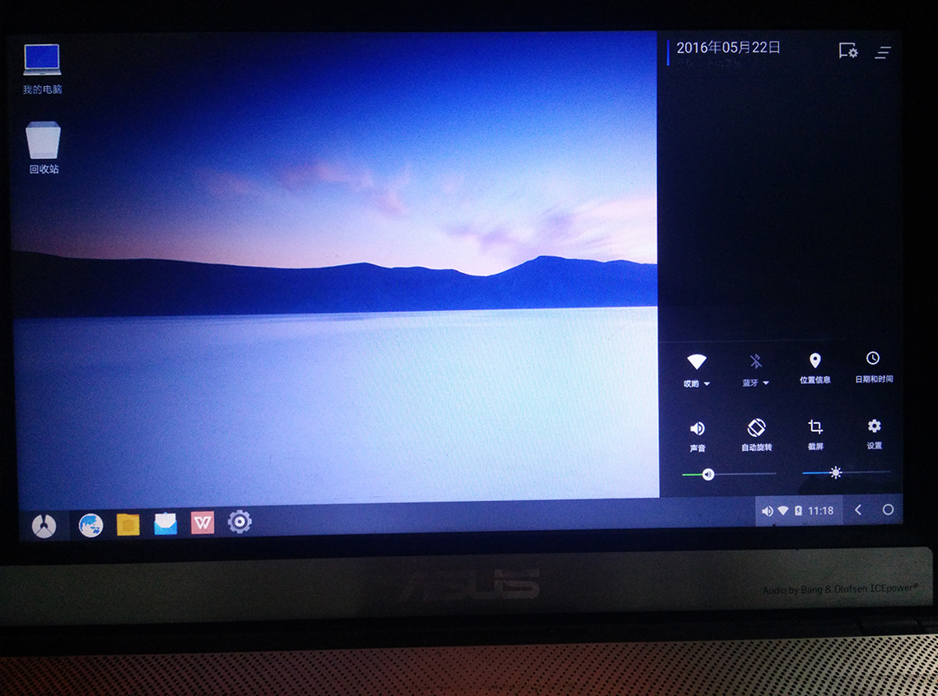Take a screenshot with the 截屏 tile
The height and width of the screenshot is (696, 938).
coord(816,434)
